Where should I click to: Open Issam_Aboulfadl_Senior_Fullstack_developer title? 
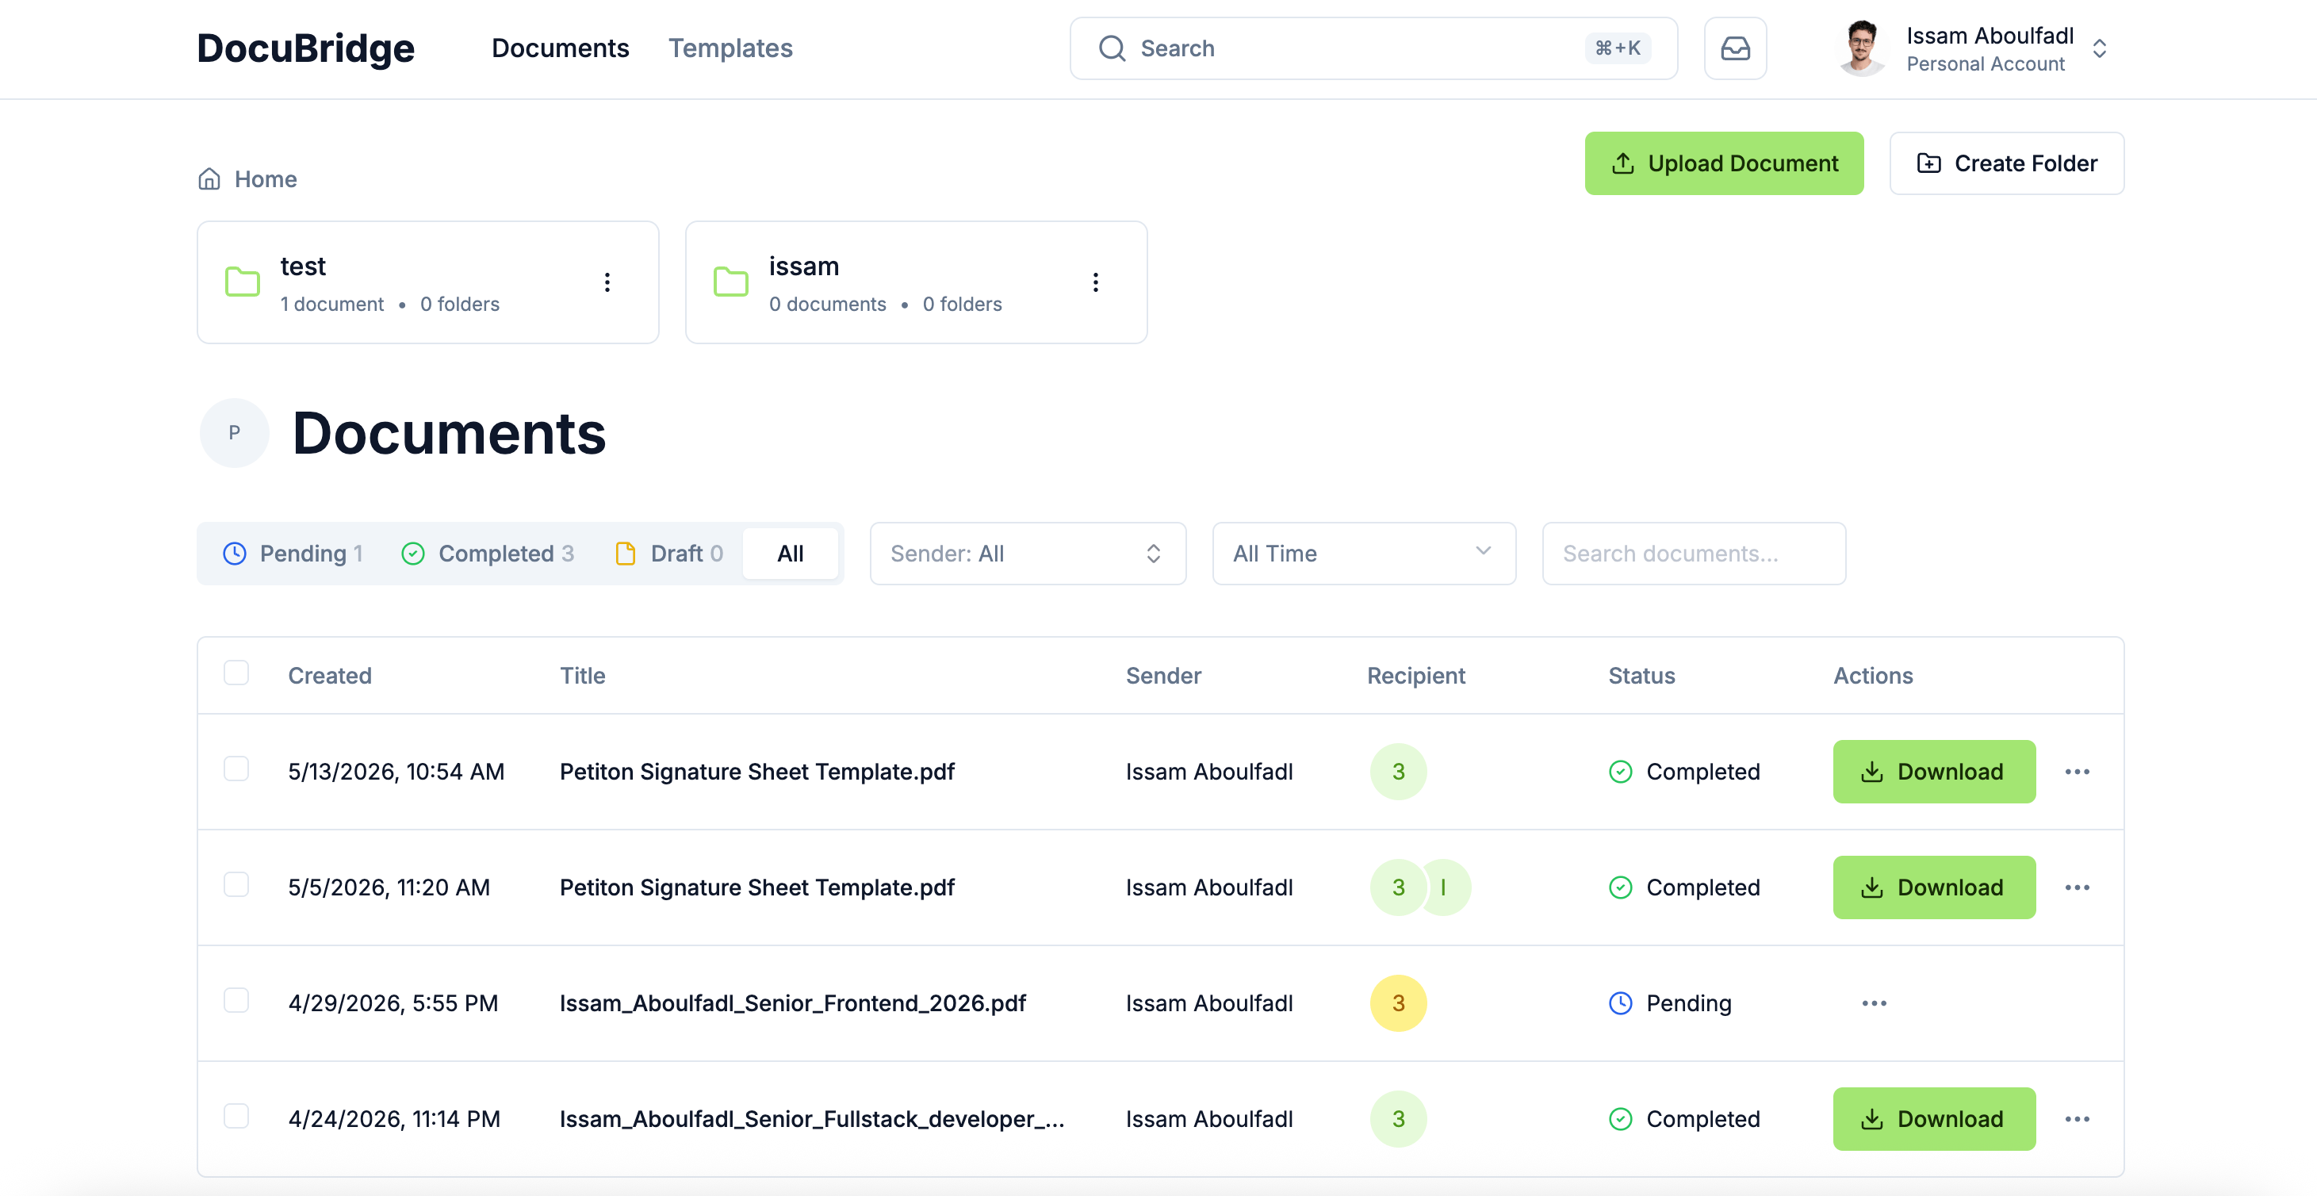(x=811, y=1118)
